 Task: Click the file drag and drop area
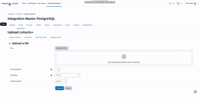(124, 58)
